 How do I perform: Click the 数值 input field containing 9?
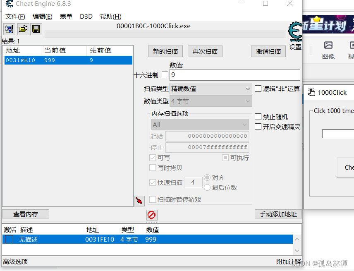pyautogui.click(x=234, y=75)
